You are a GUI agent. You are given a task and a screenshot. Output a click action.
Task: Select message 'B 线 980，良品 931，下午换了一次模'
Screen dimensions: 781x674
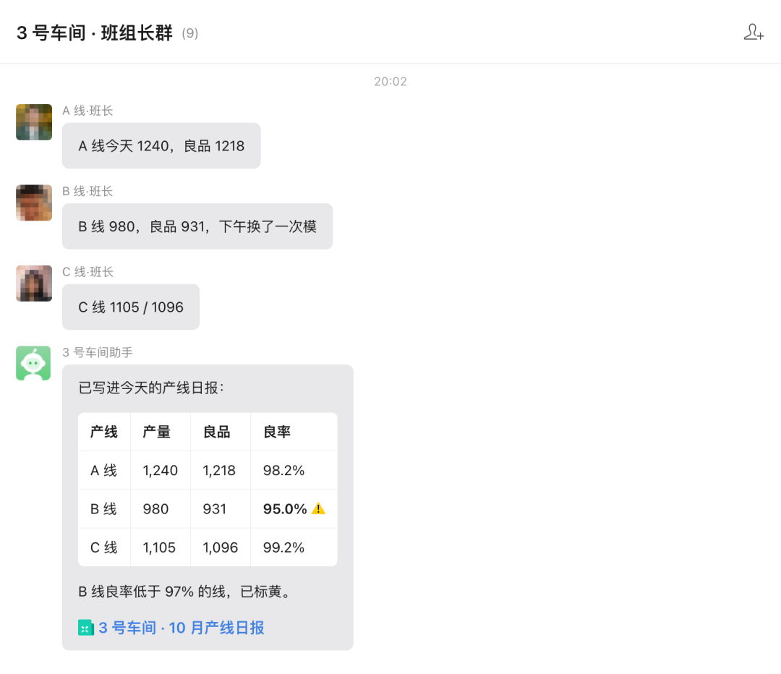(x=197, y=226)
